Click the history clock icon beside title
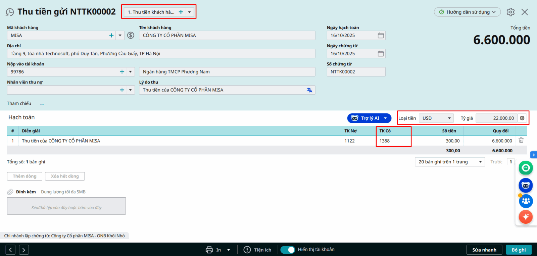Screen dimensions: 537x256 point(10,12)
